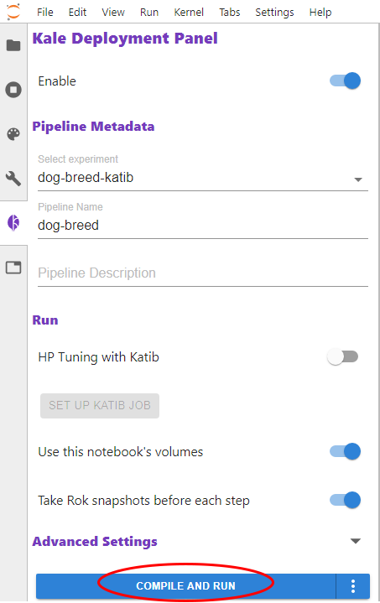The height and width of the screenshot is (603, 380).
Task: Click the Set Up Katib Job button
Action: pyautogui.click(x=100, y=405)
